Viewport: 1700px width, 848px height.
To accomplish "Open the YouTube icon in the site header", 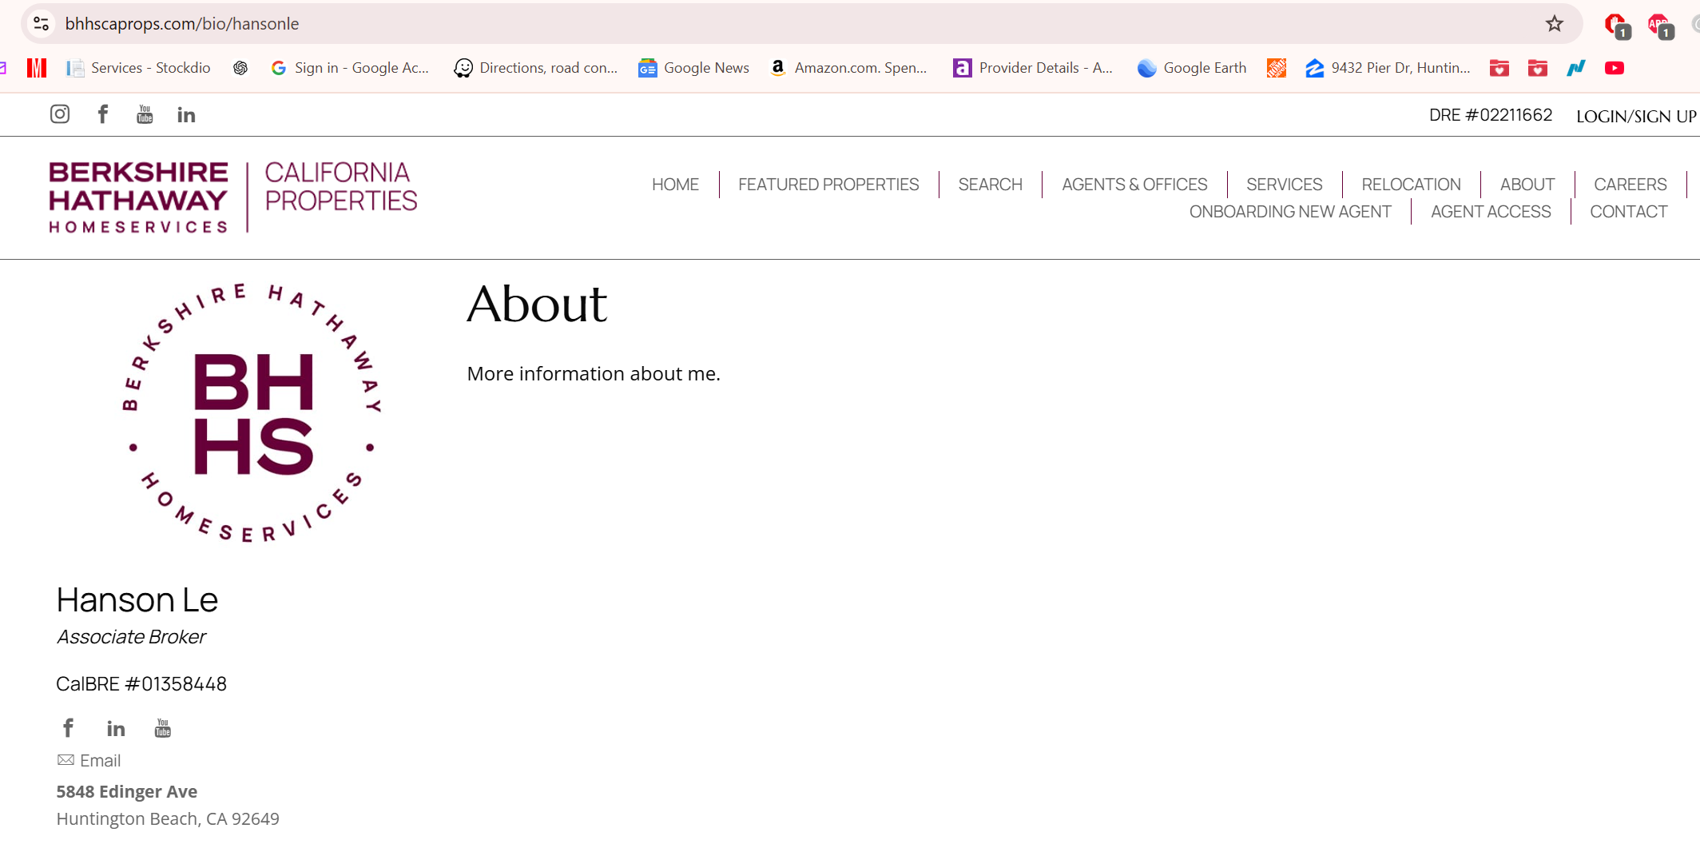I will [x=144, y=114].
